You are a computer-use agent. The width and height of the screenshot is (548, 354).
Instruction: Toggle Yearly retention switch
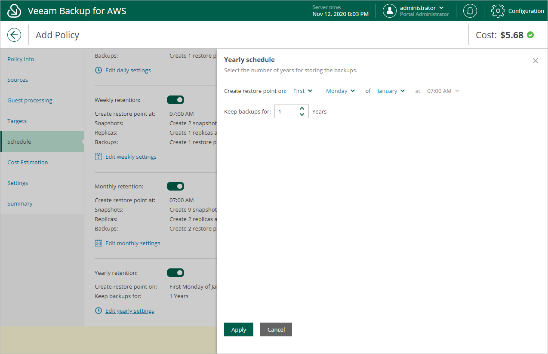click(x=175, y=273)
